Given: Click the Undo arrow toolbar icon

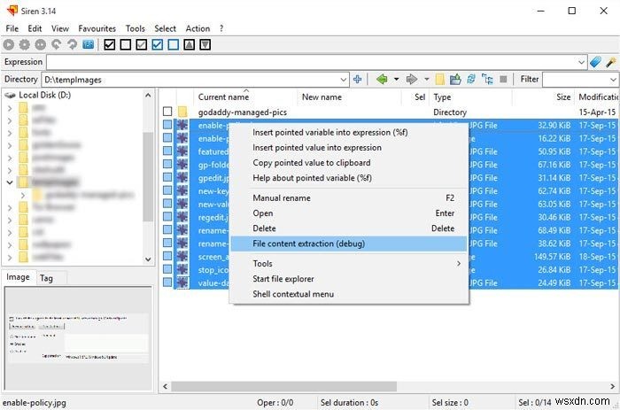Looking at the screenshot, I should point(56,44).
